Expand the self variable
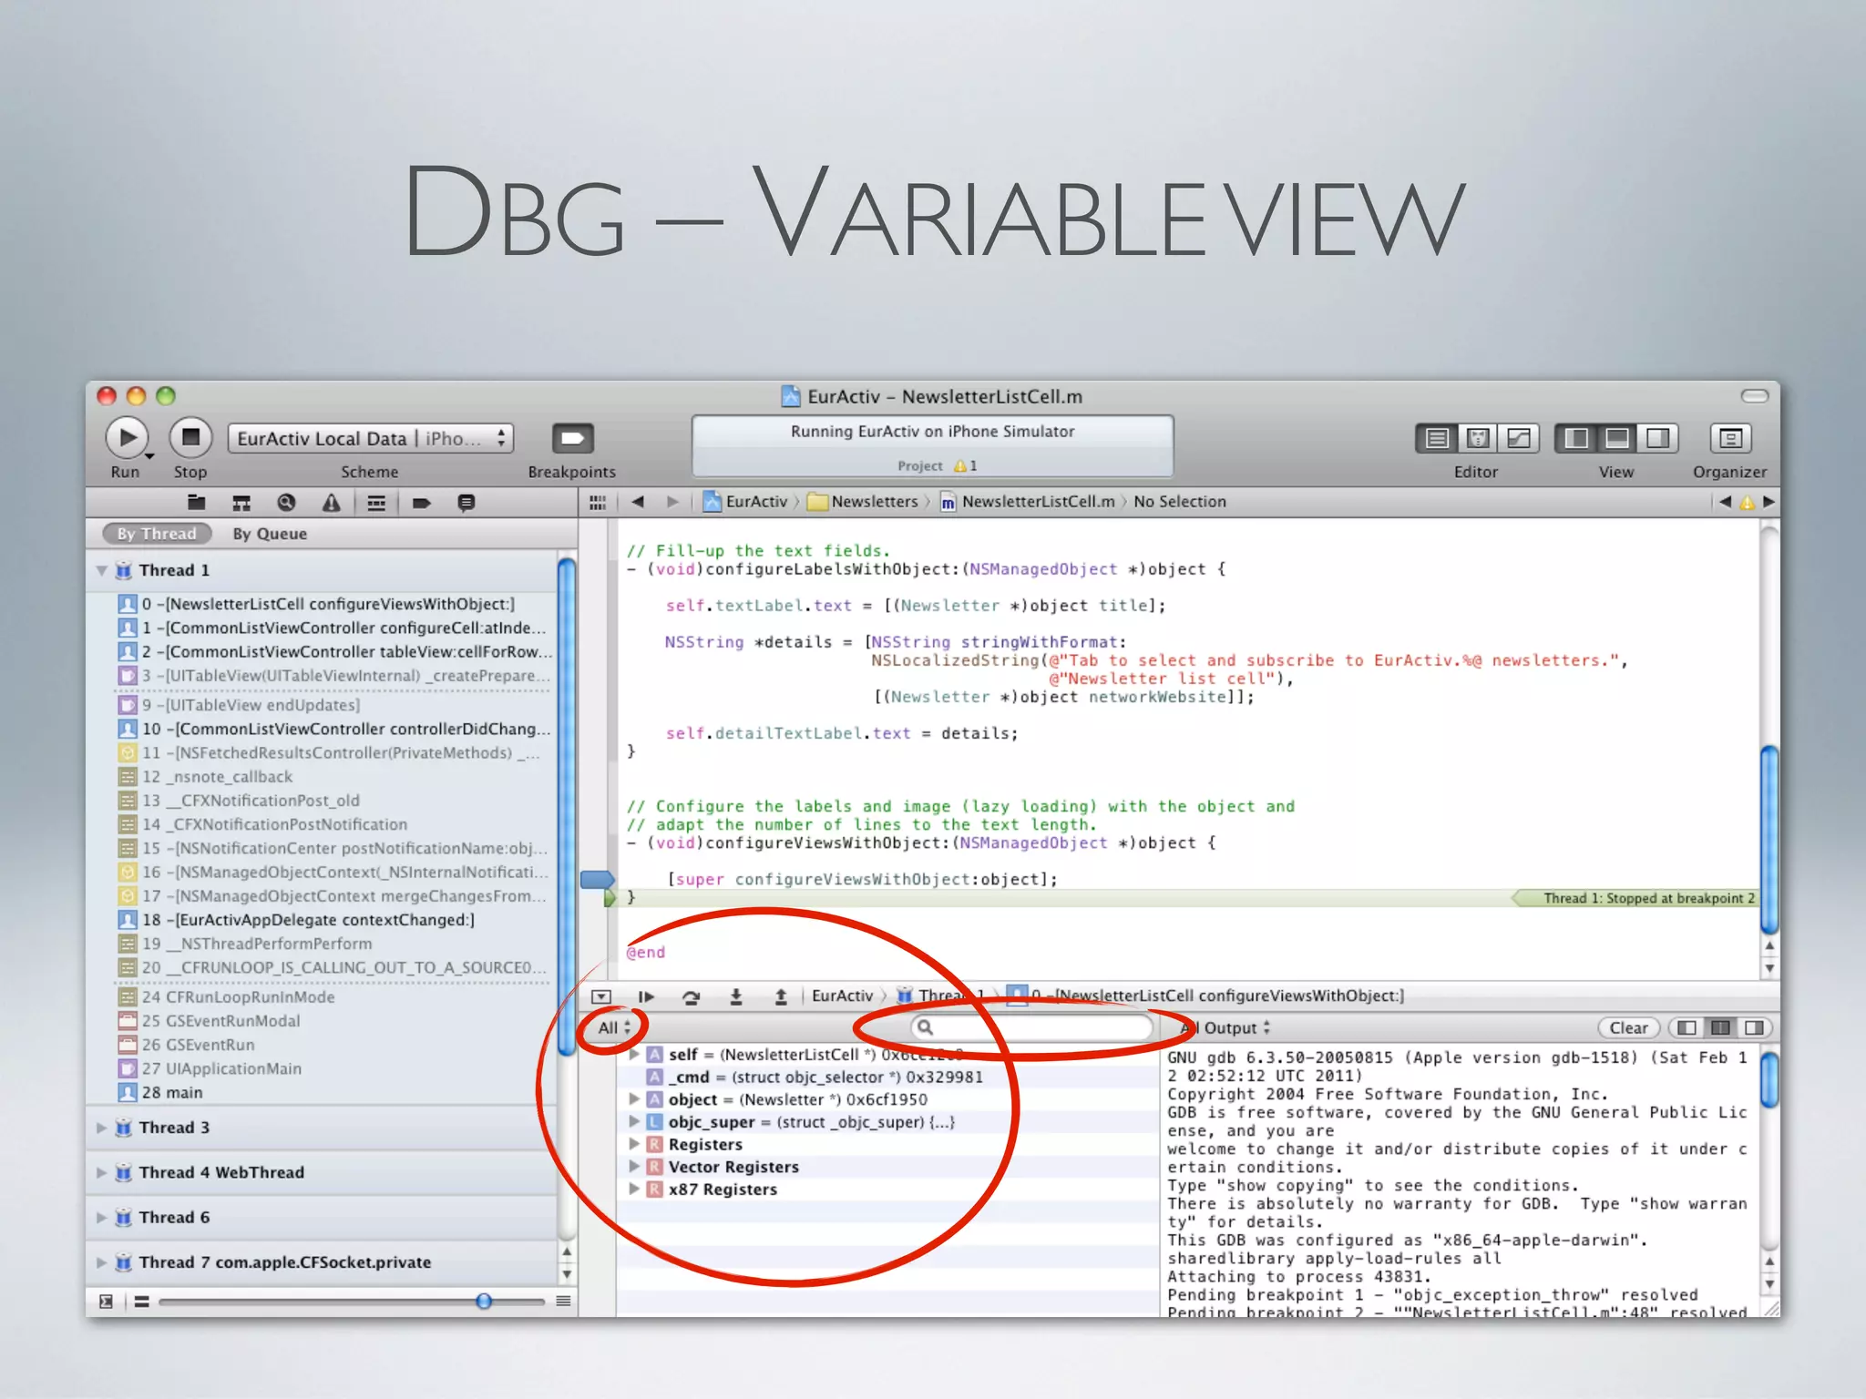 click(x=634, y=1054)
